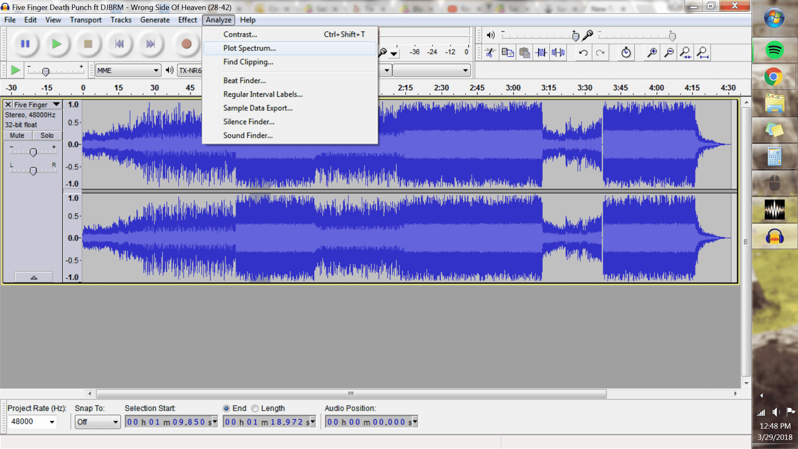Select Contrast in the Analyze menu
Screen dimensions: 798x449
tap(290, 35)
